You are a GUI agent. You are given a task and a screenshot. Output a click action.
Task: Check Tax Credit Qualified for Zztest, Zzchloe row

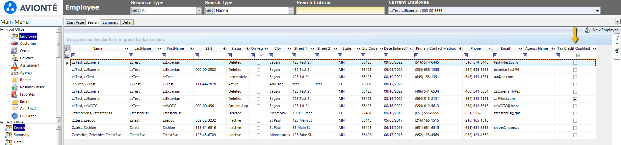coord(575,128)
